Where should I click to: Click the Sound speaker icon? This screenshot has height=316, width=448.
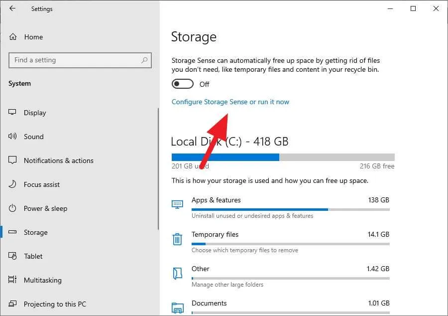[12, 136]
